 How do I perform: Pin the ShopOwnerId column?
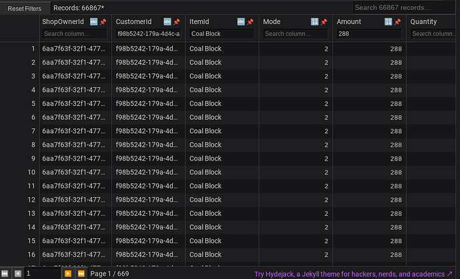pos(103,22)
